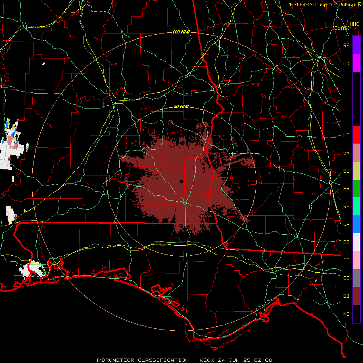Select the yellow-olive BD legend swatch
363x363 pixels.
pyautogui.click(x=356, y=171)
